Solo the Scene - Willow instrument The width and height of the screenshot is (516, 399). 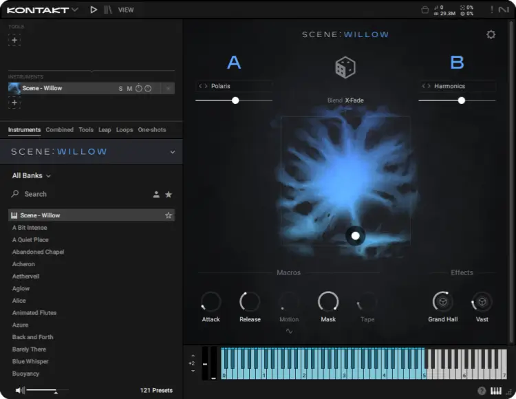tap(120, 89)
